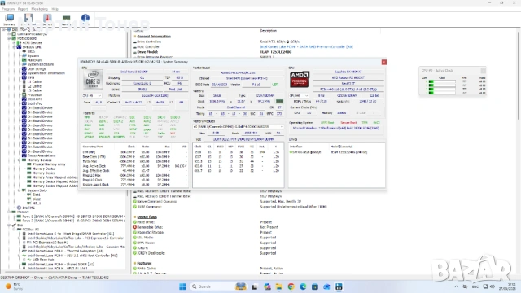Click the About info toolbar icon
Image resolution: width=521 pixels, height=293 pixels.
click(x=85, y=20)
